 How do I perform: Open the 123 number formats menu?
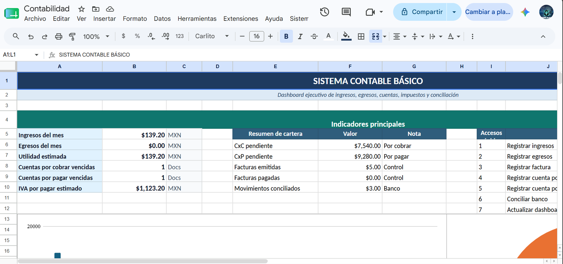(179, 36)
